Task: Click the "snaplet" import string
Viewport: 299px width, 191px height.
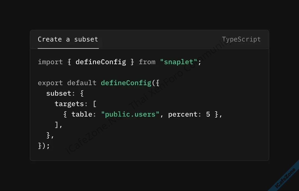Action: tap(179, 62)
